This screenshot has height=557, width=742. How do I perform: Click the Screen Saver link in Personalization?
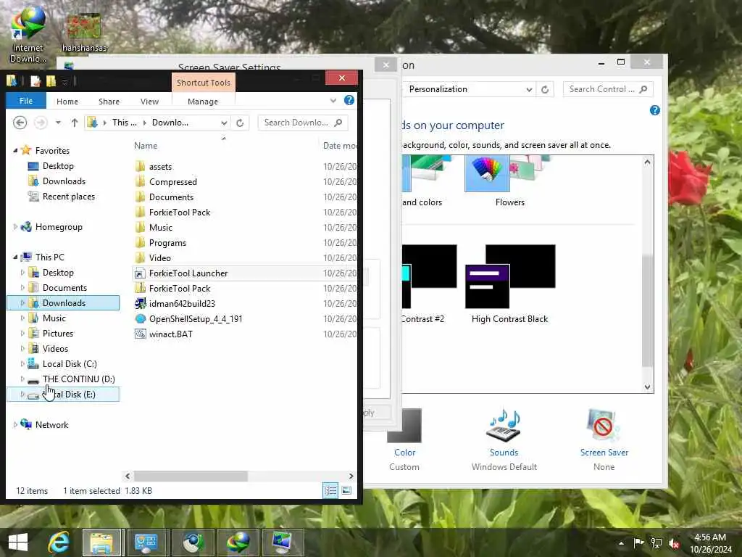(x=604, y=453)
